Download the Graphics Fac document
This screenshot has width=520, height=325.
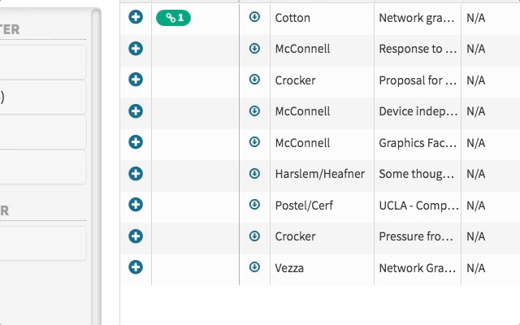254,142
